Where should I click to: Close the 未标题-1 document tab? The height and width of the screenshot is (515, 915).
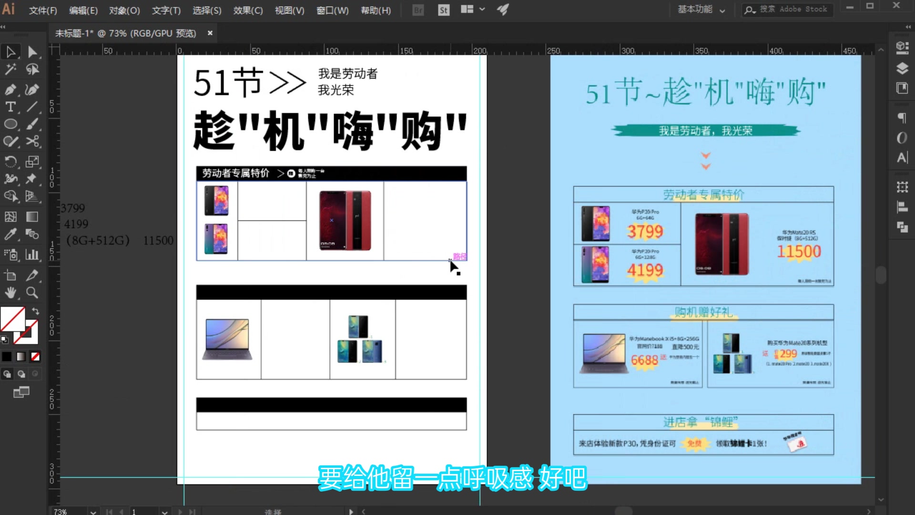click(x=210, y=33)
